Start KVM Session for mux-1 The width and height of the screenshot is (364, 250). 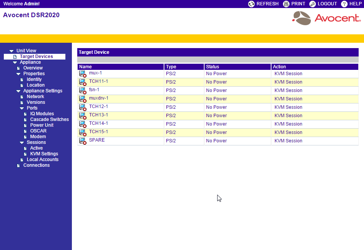[288, 74]
